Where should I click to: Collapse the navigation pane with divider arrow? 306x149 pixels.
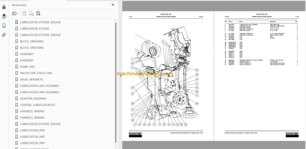[x=120, y=76]
